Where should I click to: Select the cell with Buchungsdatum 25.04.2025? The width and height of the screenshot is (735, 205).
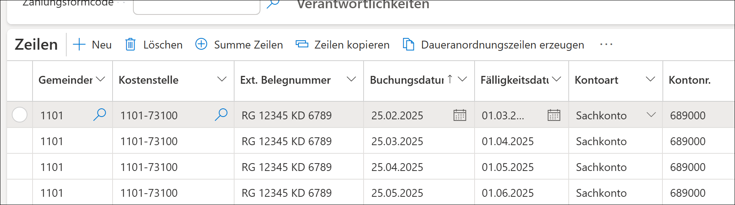(397, 167)
